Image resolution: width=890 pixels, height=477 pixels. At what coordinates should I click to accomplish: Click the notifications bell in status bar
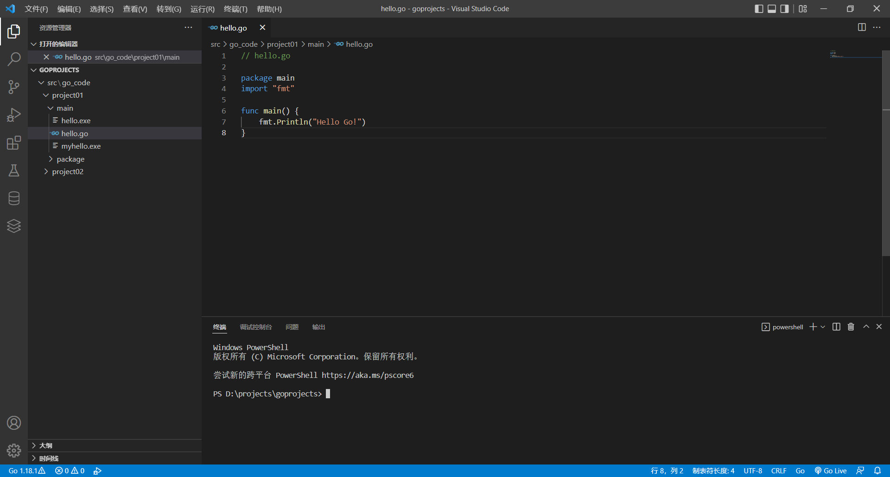click(877, 471)
